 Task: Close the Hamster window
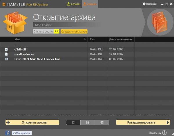point(171,4)
